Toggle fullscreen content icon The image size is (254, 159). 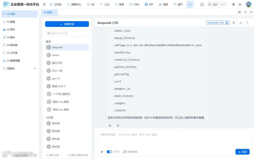pyautogui.click(x=251, y=12)
